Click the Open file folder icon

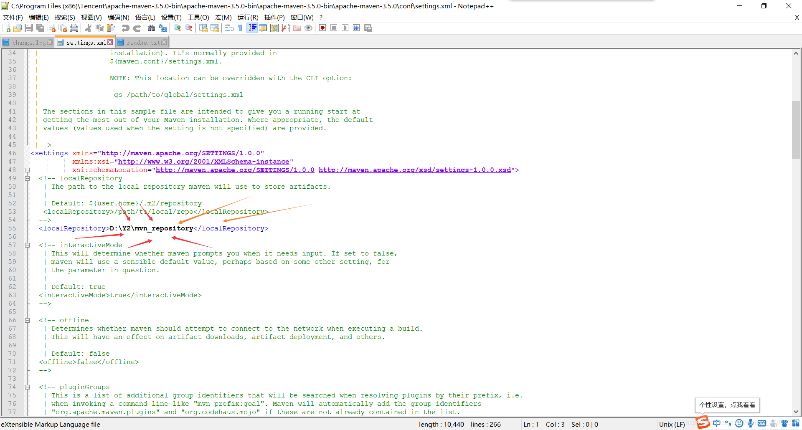[18, 28]
